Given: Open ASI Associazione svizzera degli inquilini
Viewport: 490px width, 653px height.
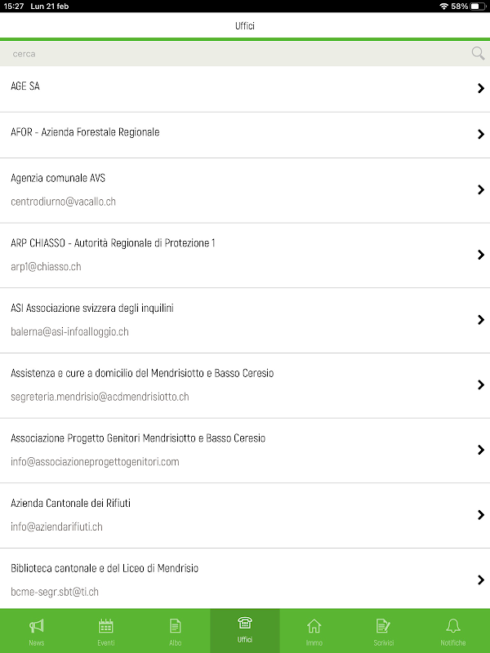Looking at the screenshot, I should (x=92, y=309).
